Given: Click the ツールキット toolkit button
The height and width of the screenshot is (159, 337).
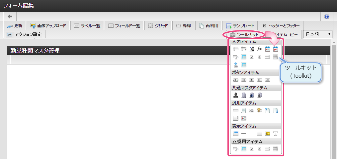Looking at the screenshot, I should pyautogui.click(x=244, y=34).
